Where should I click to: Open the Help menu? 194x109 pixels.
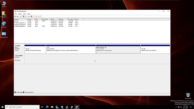click(x=29, y=14)
